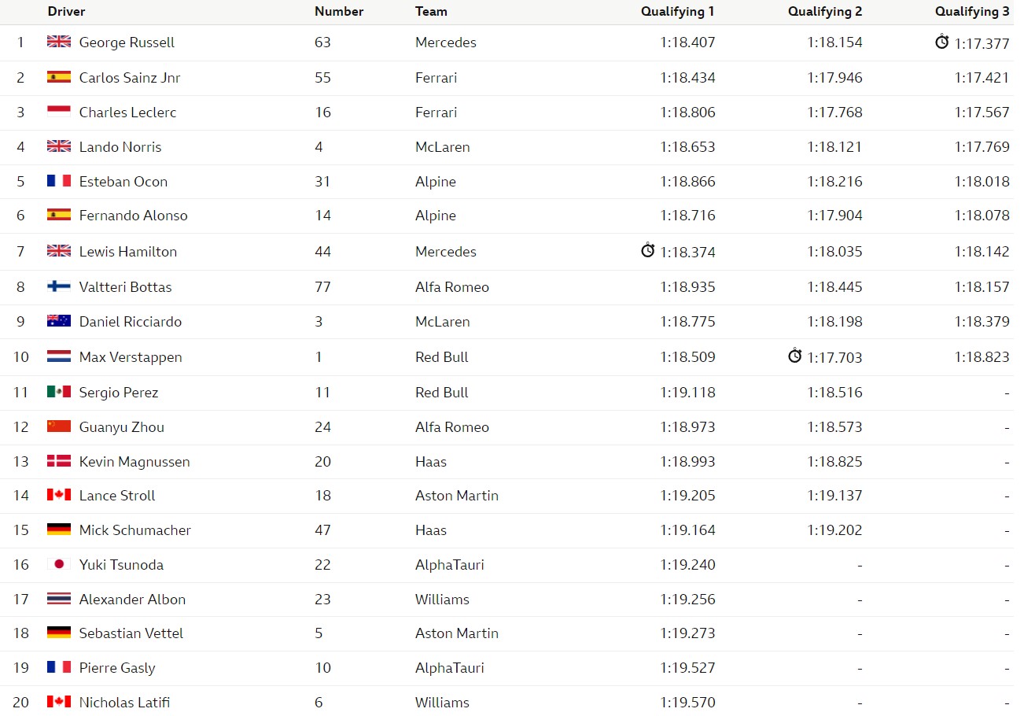The height and width of the screenshot is (716, 1024).
Task: Click the Danish flag next to Kevin Magnussen
Action: tap(59, 461)
